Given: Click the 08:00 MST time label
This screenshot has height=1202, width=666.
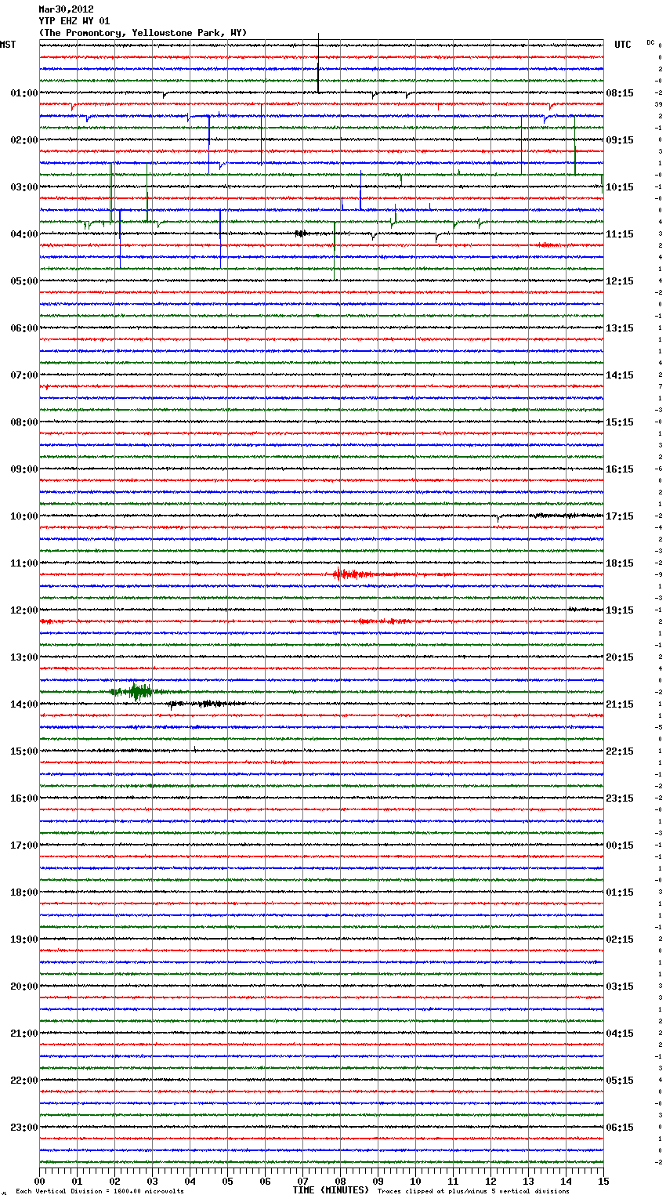Looking at the screenshot, I should 24,422.
